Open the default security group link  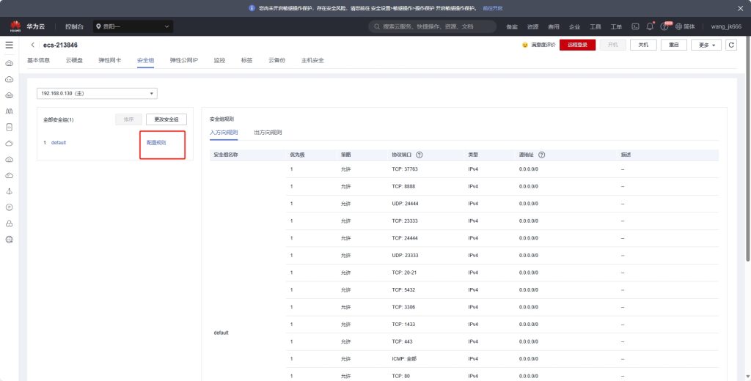point(59,143)
